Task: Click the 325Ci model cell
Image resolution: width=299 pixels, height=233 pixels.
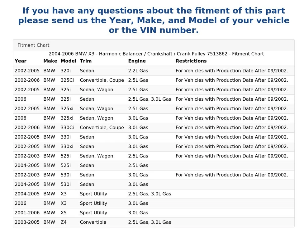Action: click(x=67, y=80)
